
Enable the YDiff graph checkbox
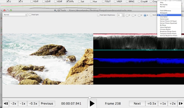pyautogui.click(x=32, y=2)
